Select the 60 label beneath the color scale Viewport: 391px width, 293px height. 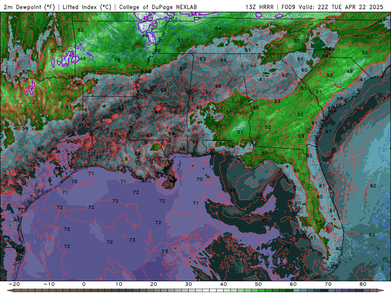tap(293, 284)
